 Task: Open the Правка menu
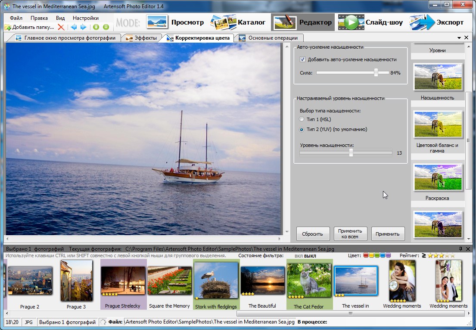(x=39, y=18)
